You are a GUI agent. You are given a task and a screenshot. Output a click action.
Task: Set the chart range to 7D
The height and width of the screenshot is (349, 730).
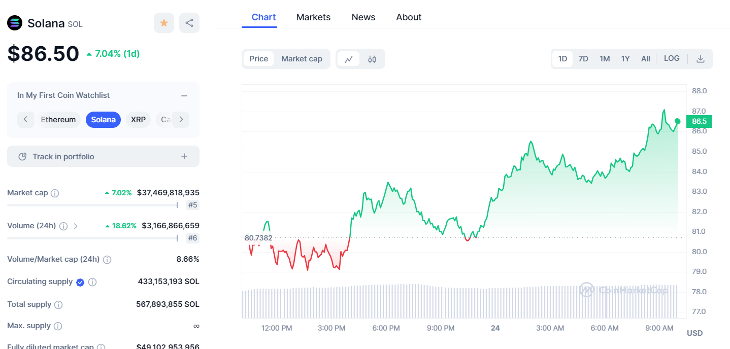click(583, 59)
